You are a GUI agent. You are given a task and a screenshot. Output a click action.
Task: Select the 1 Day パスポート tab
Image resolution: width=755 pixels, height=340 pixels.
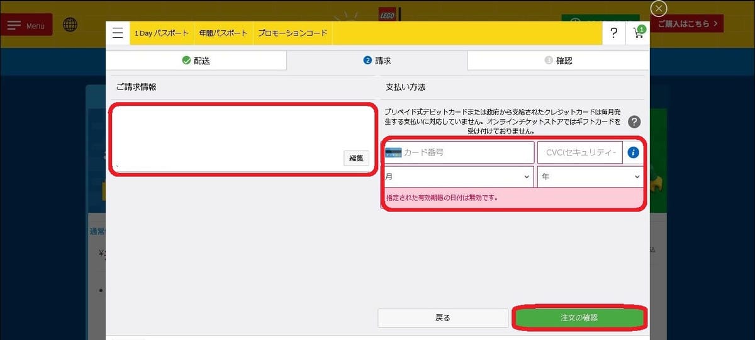click(x=161, y=33)
